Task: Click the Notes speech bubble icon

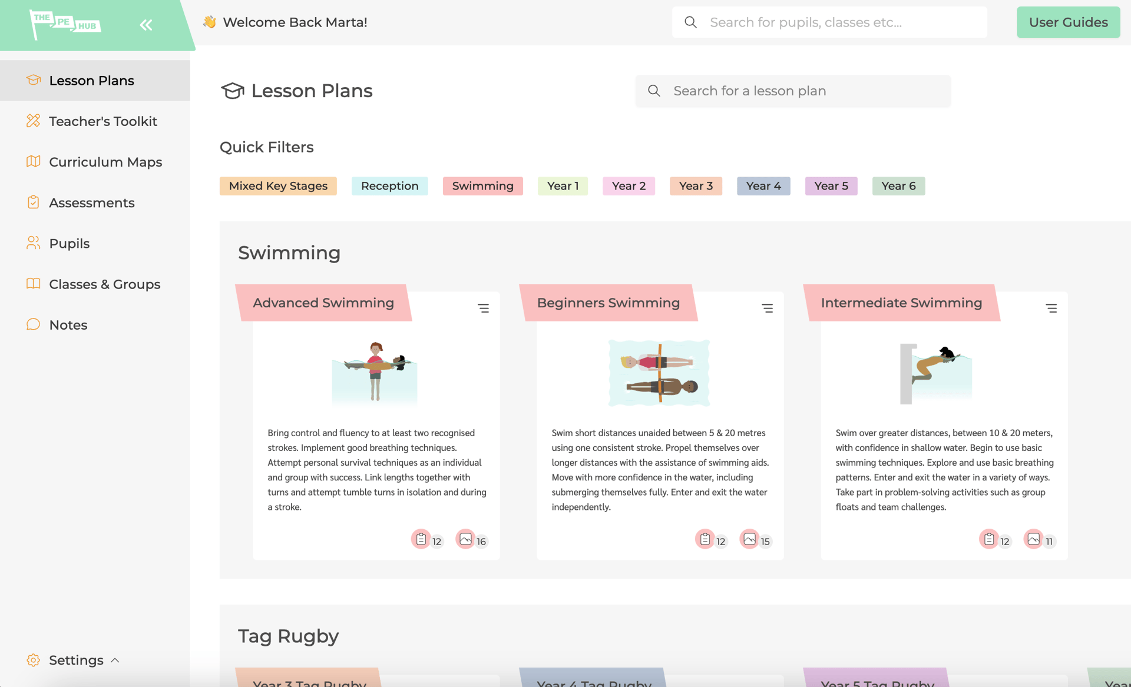Action: 34,324
